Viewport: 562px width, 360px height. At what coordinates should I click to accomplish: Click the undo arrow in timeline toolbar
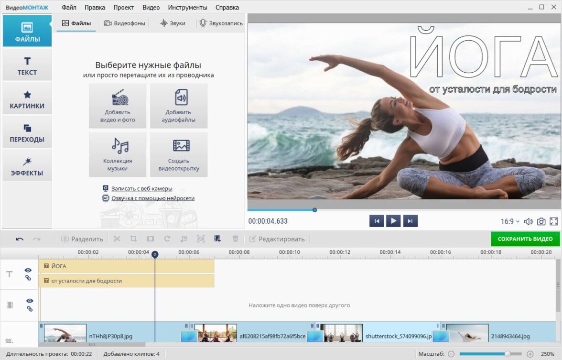pos(20,239)
